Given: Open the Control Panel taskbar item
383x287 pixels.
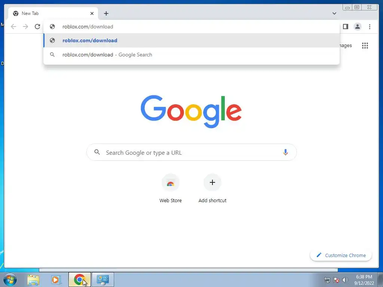Looking at the screenshot, I should [x=102, y=280].
